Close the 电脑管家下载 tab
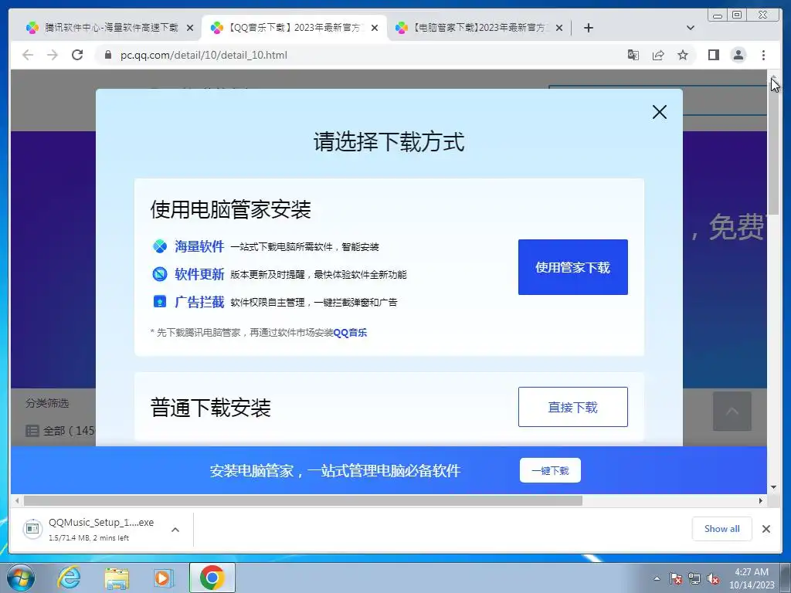 click(x=559, y=28)
